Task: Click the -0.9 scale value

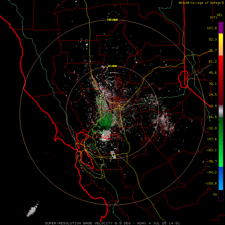Action: coord(213,106)
